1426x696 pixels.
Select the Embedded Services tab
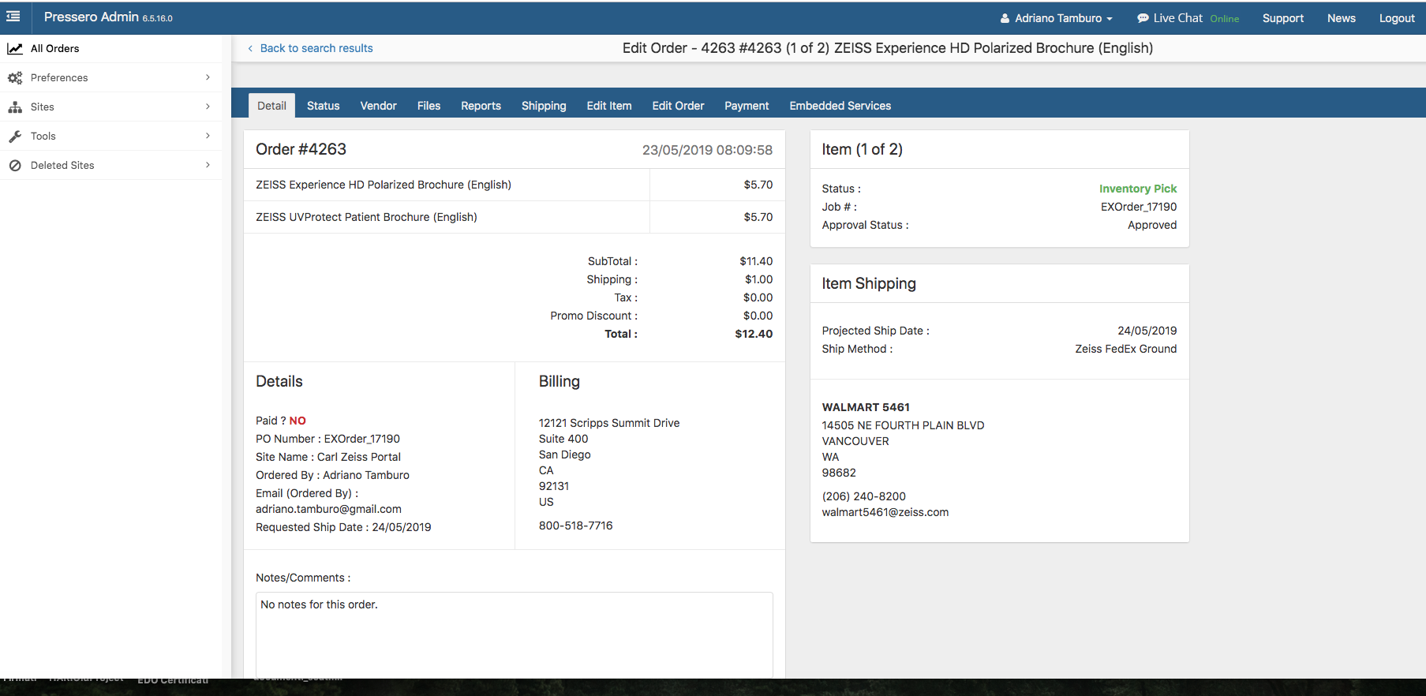[840, 106]
